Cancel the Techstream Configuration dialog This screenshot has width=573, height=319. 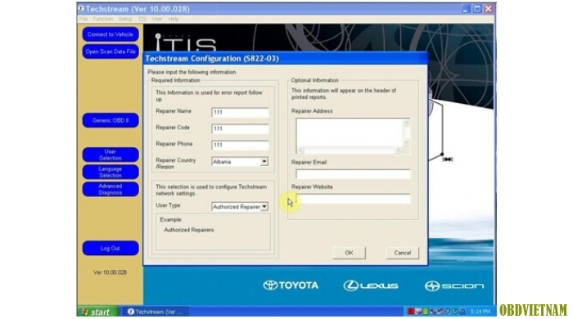pyautogui.click(x=403, y=253)
